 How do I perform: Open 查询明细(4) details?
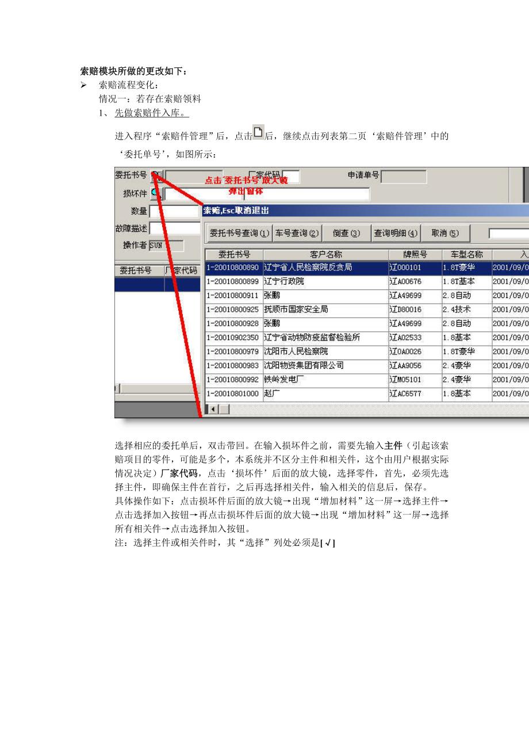click(396, 233)
